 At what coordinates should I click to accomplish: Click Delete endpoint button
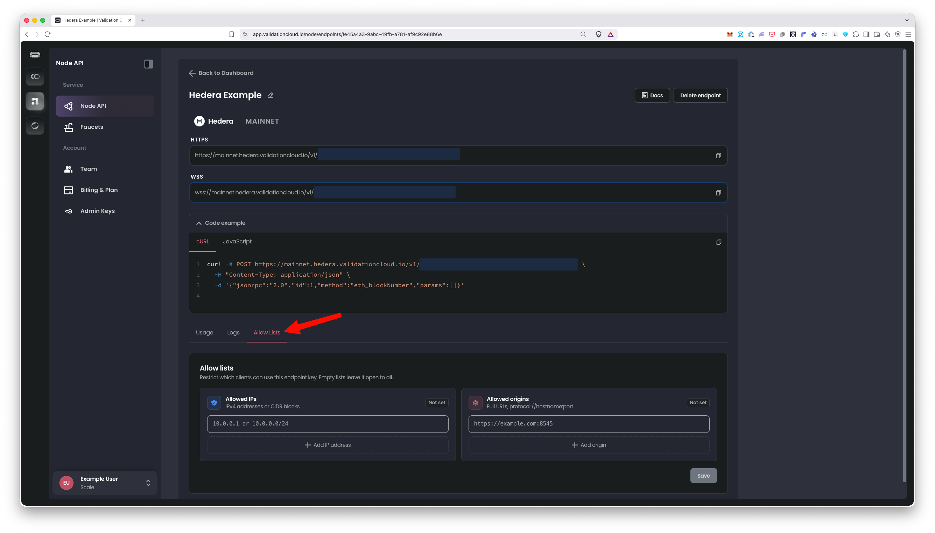point(700,95)
